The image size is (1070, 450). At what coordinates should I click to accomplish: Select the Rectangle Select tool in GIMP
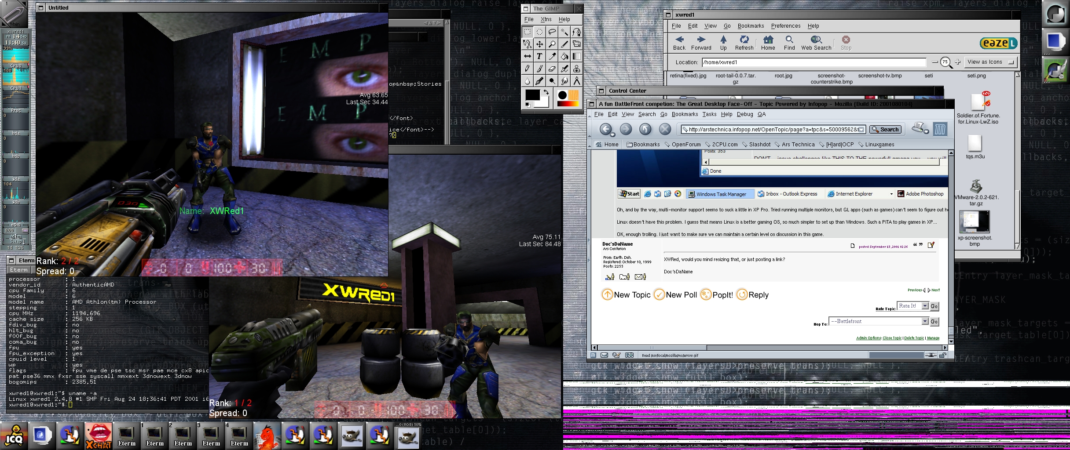(x=527, y=32)
